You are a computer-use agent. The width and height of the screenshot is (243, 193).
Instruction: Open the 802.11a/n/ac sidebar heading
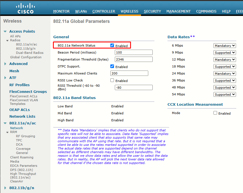[23, 123]
